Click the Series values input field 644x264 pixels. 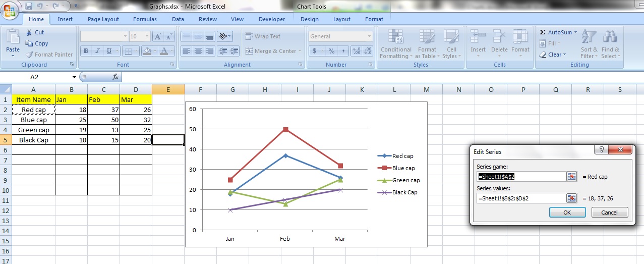tap(520, 198)
